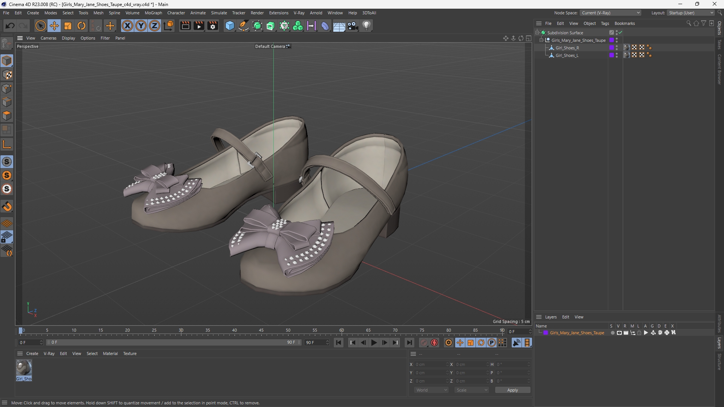This screenshot has height=407, width=724.
Task: Activate the Rotate tool
Action: click(x=81, y=26)
